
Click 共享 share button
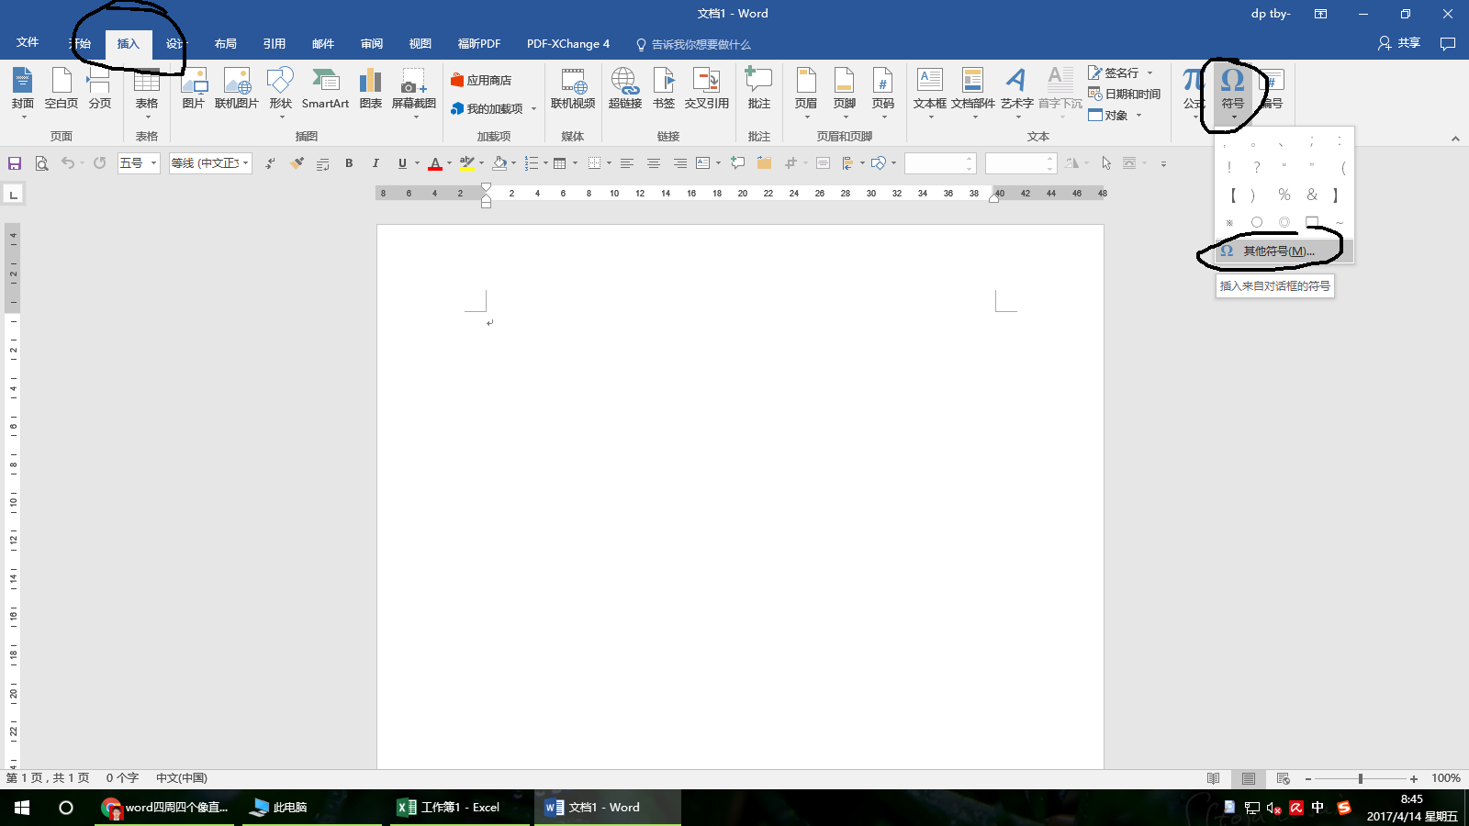pos(1399,43)
